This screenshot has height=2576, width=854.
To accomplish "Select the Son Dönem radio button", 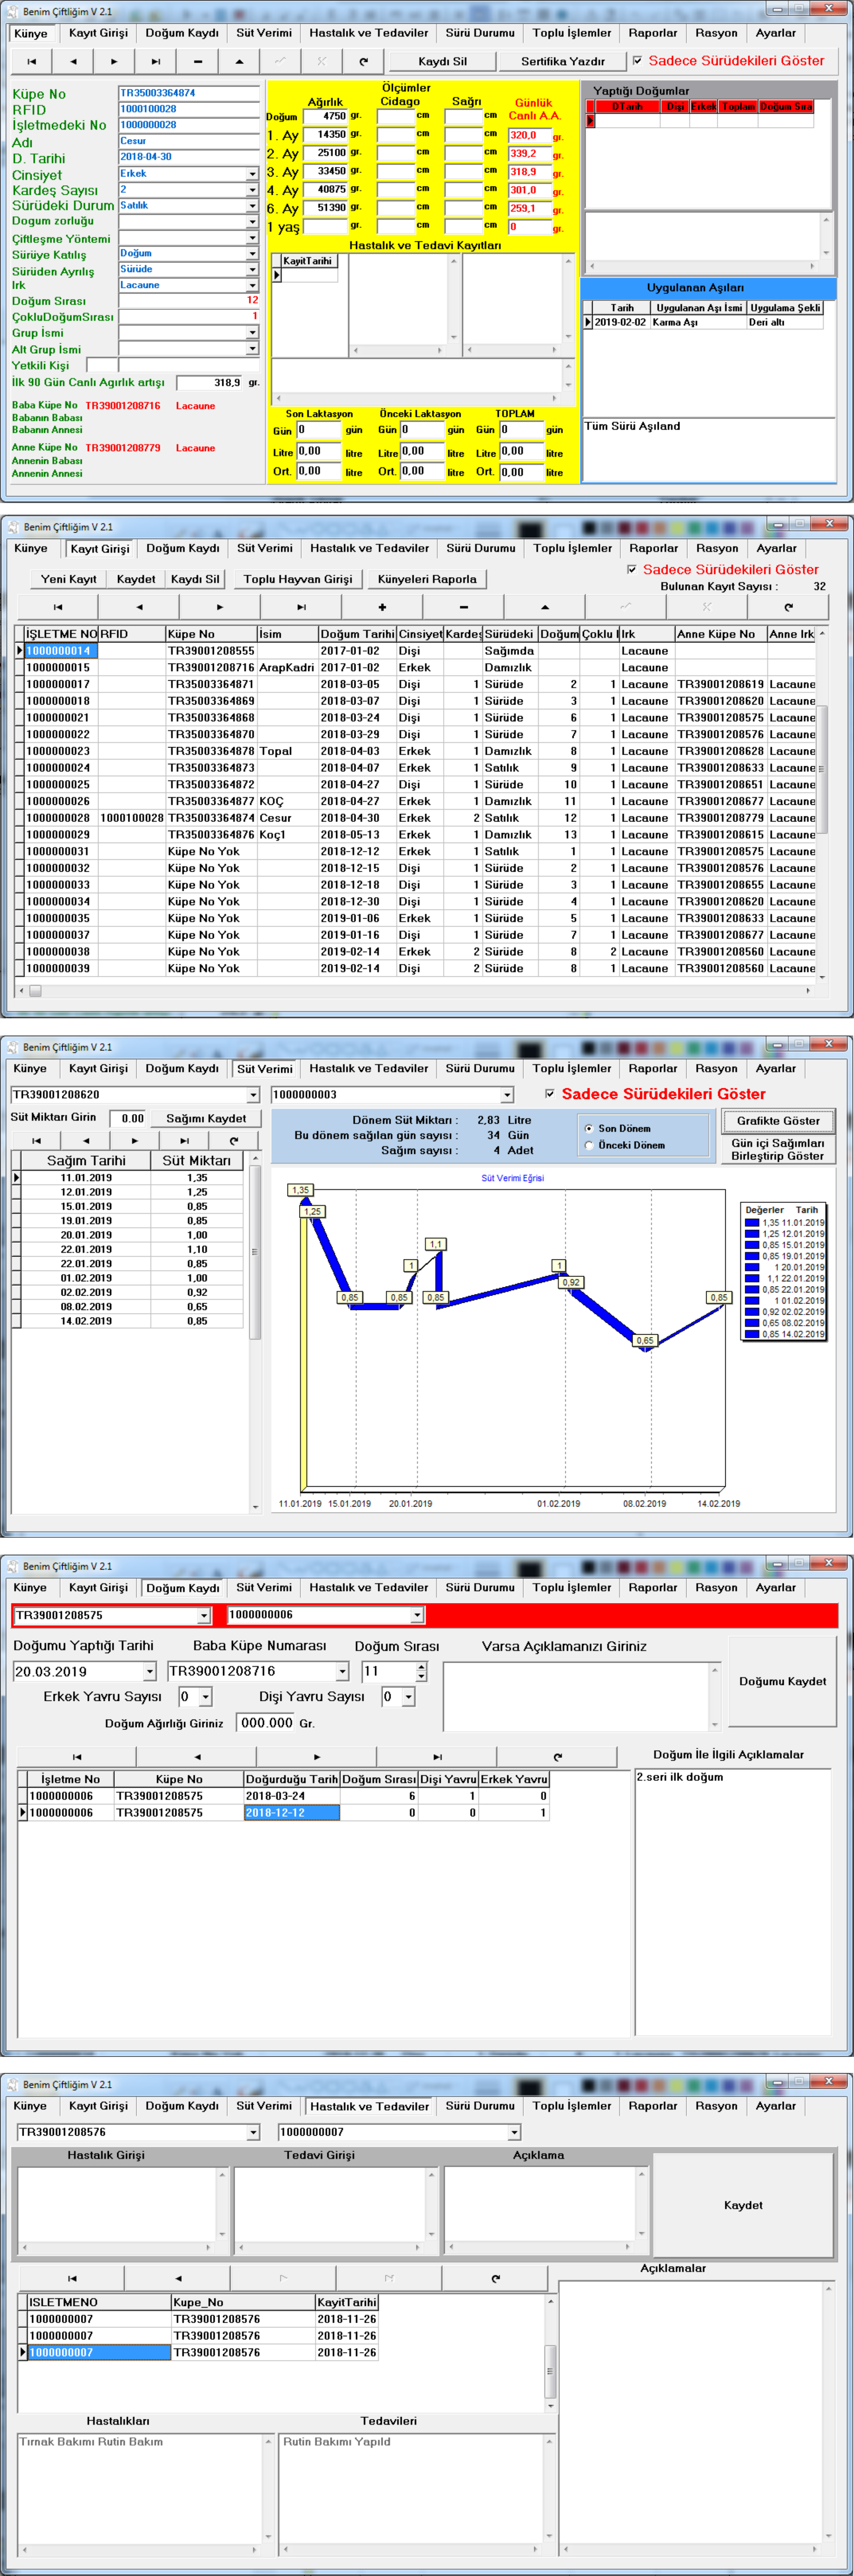I will pos(589,1128).
